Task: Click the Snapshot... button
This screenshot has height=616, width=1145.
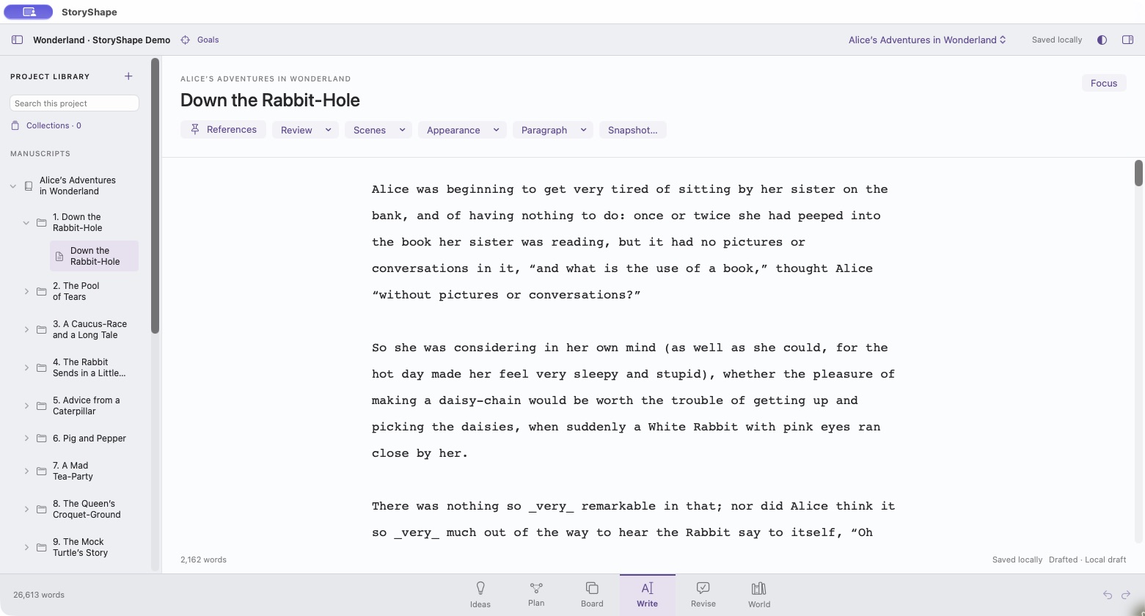Action: (x=632, y=130)
